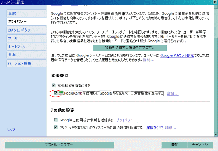The image size is (218, 151).
Task: Click the 情報を送信する機能をオフにする button
Action: click(x=130, y=48)
